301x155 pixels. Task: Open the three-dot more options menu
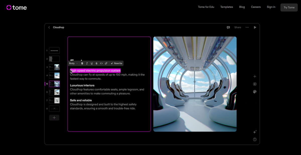coord(247,27)
